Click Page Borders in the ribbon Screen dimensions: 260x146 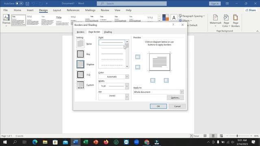pyautogui.click(x=236, y=21)
